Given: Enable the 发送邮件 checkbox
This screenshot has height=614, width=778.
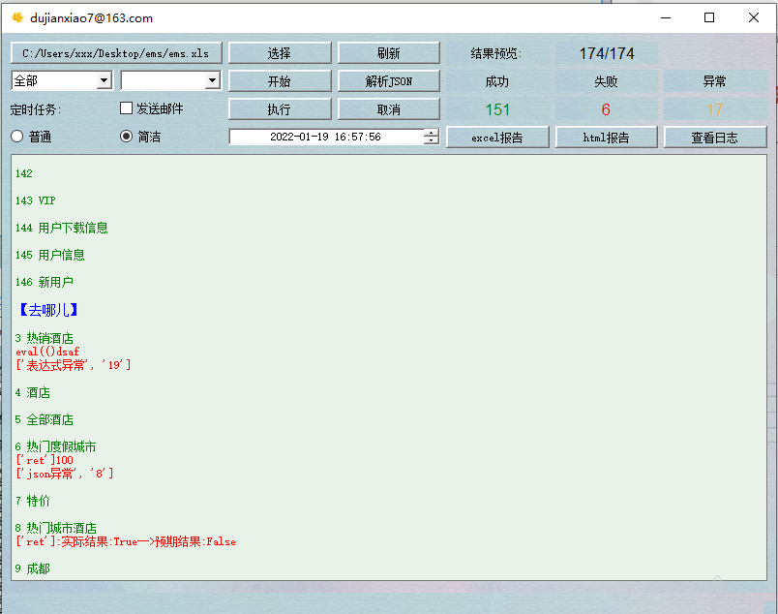Looking at the screenshot, I should point(126,108).
